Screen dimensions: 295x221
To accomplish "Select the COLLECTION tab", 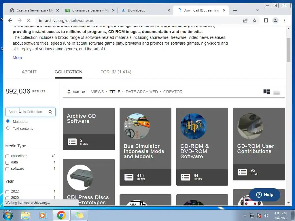I will [x=69, y=72].
